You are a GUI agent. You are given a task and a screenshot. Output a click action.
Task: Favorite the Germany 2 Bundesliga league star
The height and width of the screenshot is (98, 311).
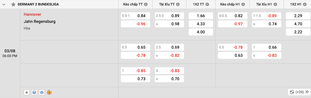point(13,4)
